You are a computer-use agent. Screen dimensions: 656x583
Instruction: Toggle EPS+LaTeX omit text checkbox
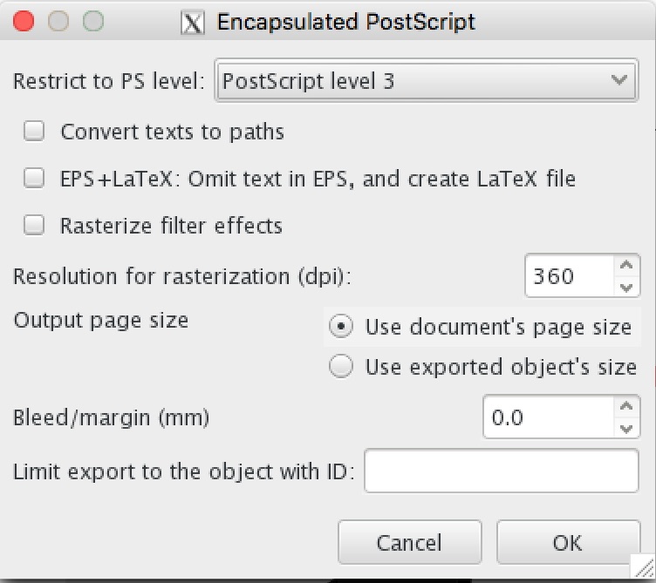click(34, 180)
